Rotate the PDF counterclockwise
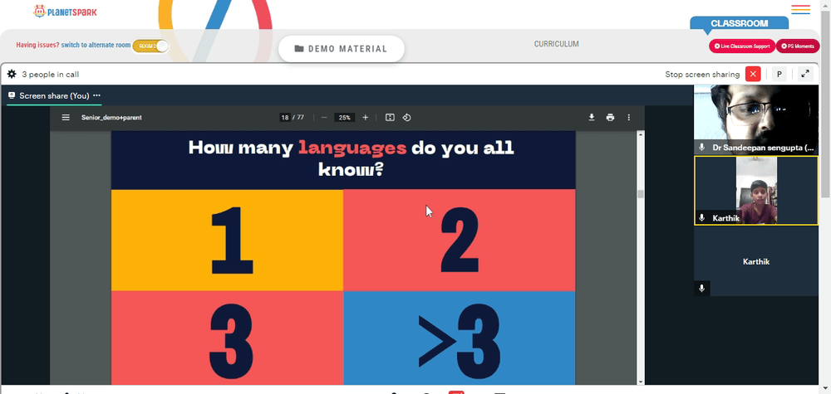Viewport: 831px width, 394px height. pyautogui.click(x=406, y=118)
